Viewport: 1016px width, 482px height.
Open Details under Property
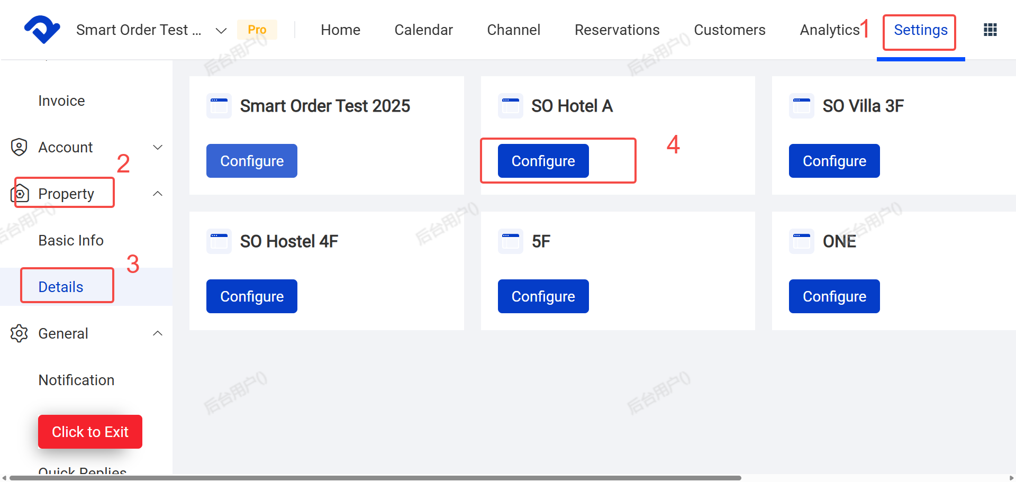tap(61, 287)
